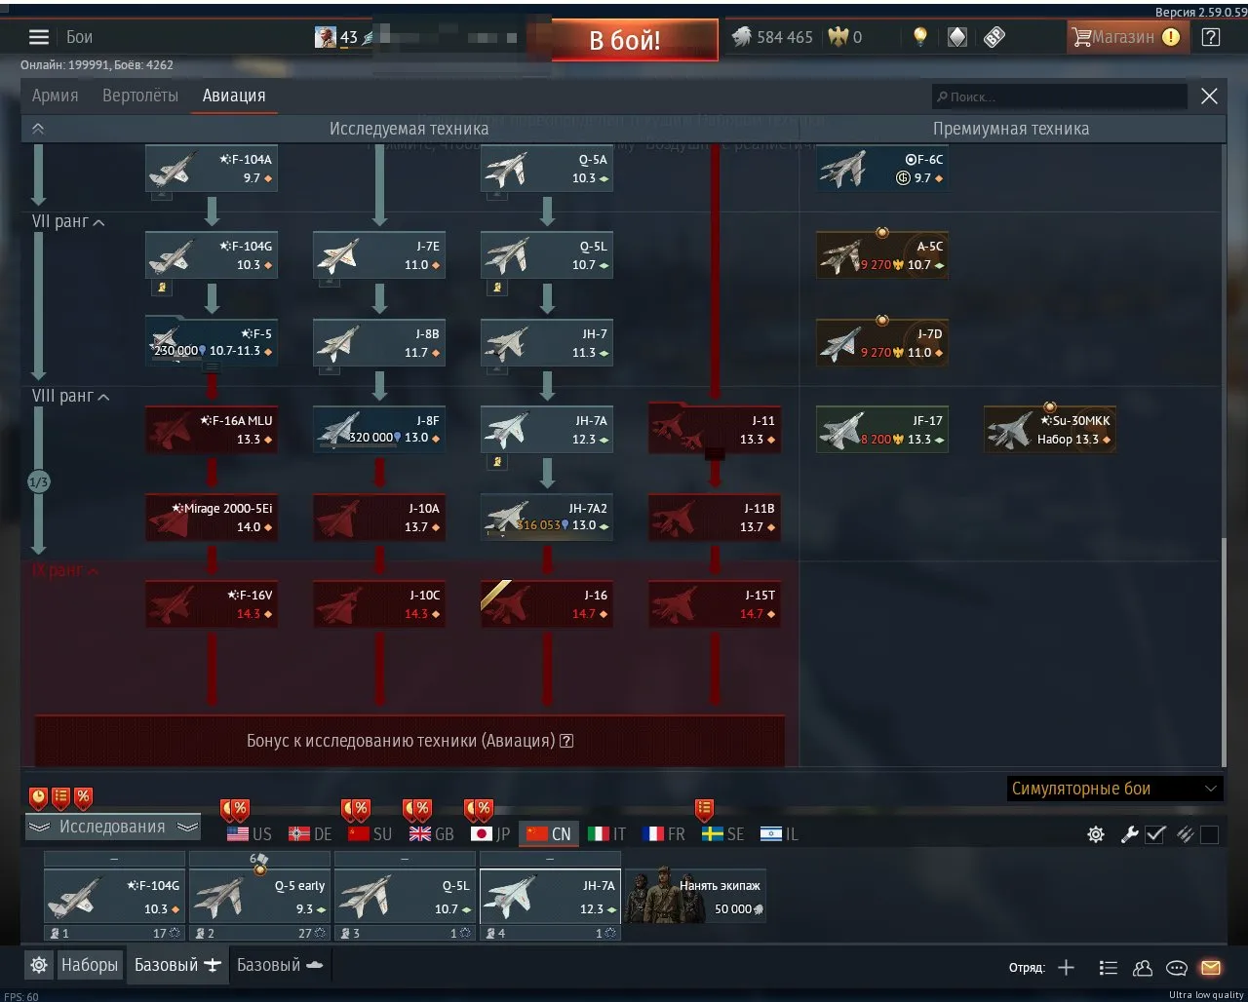Open the Battle Pass BP icon
The height and width of the screenshot is (1002, 1248).
(x=994, y=37)
